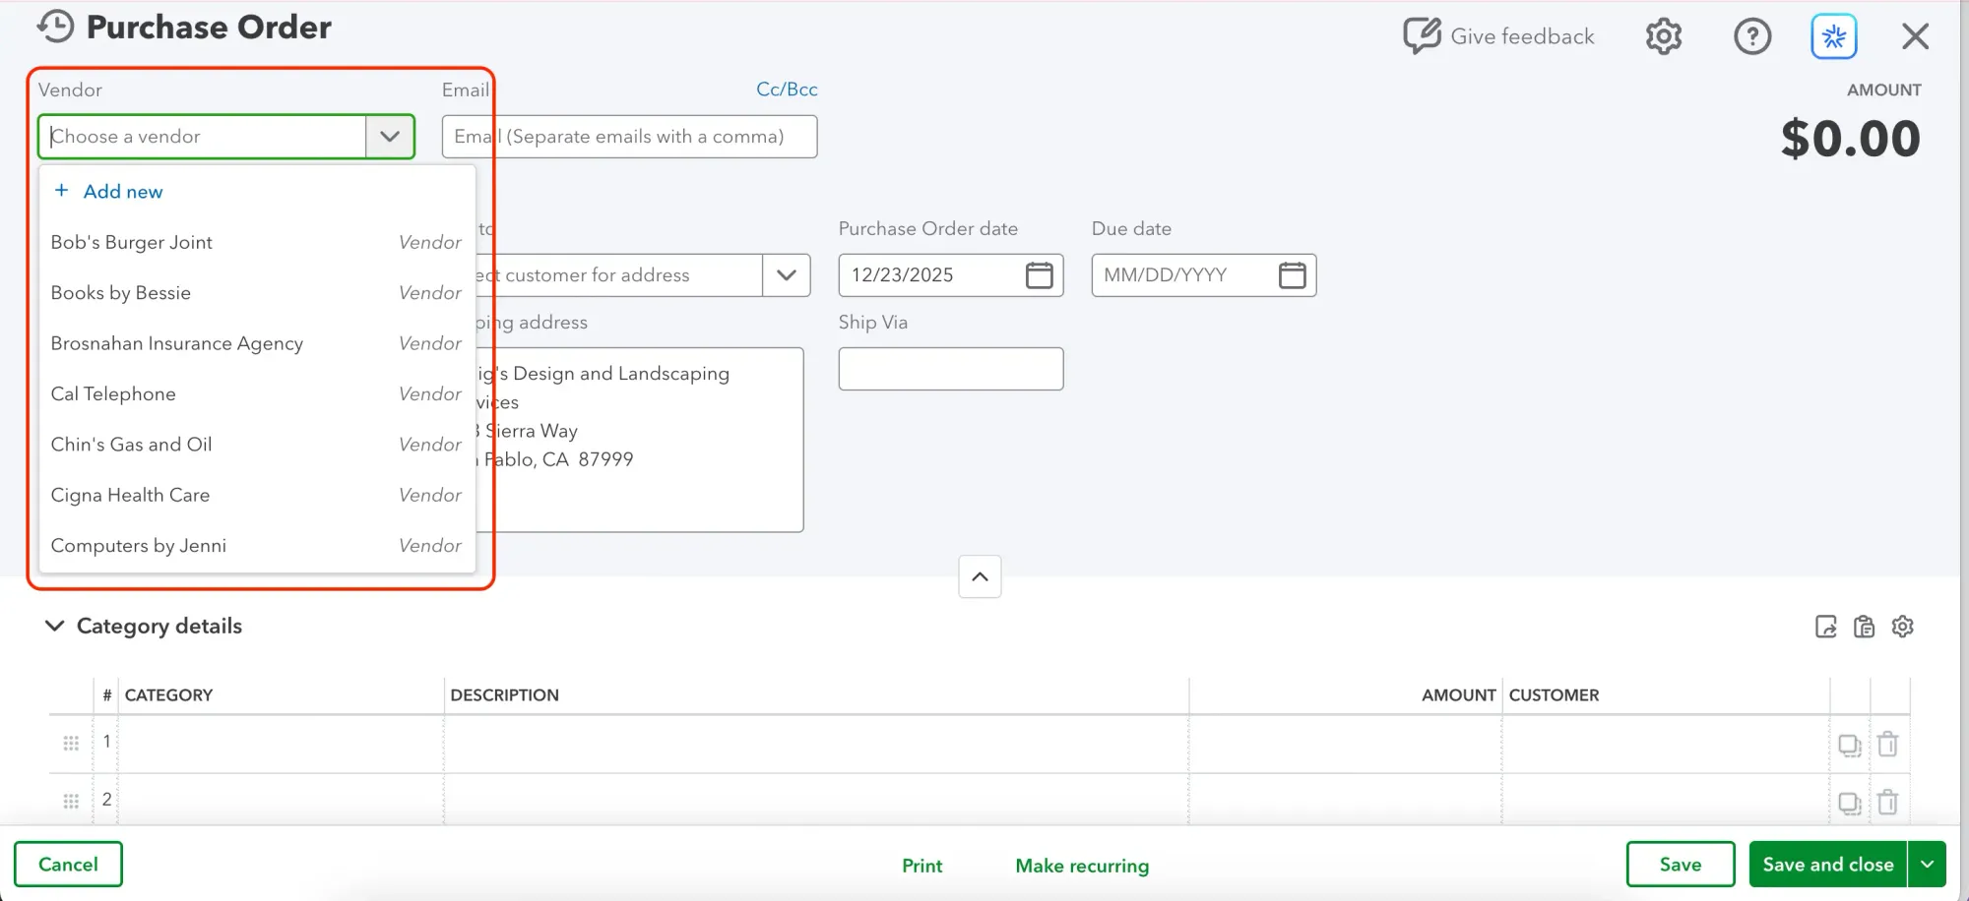Choose Cigna Health Care vendor entry

(129, 495)
